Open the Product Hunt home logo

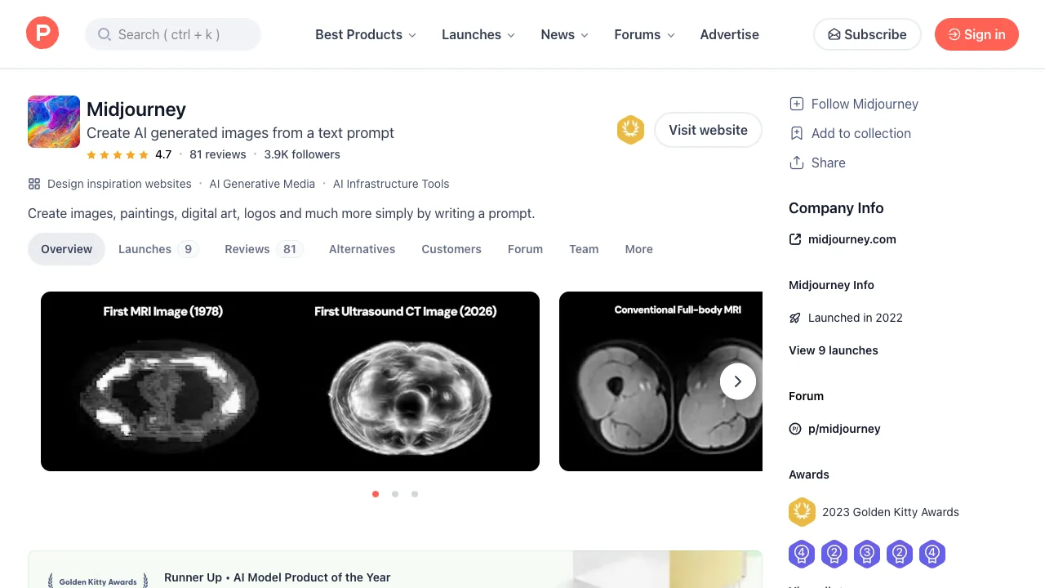coord(42,33)
